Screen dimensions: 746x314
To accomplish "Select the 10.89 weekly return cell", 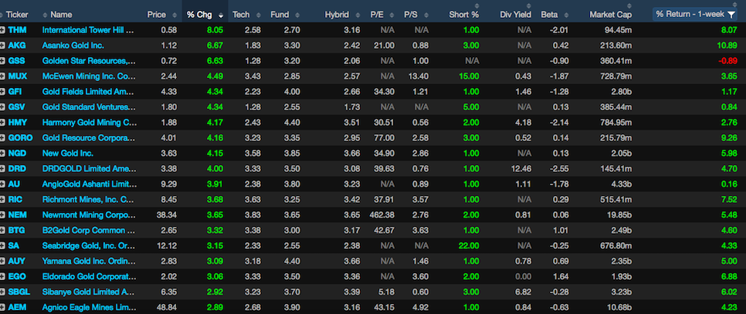I will pyautogui.click(x=728, y=46).
